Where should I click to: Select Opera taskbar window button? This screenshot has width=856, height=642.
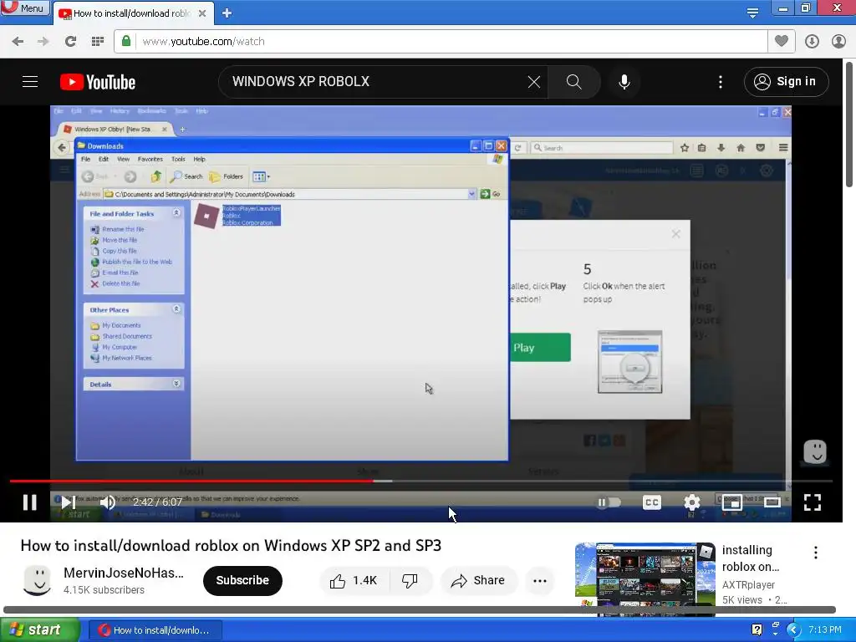[x=155, y=630]
